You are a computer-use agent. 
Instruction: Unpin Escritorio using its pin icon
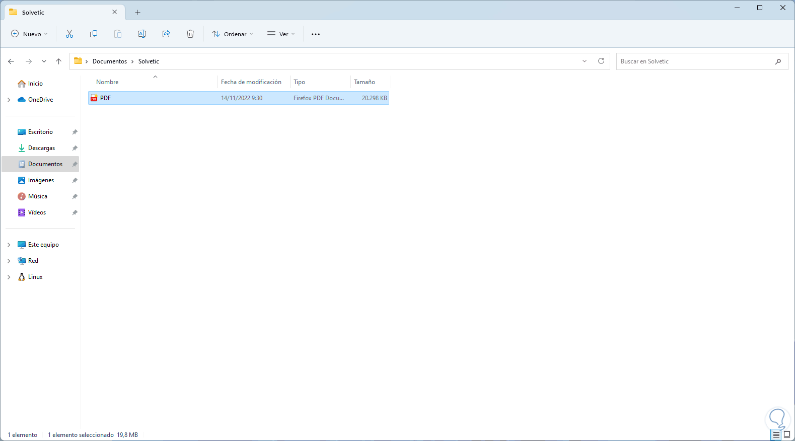tap(75, 132)
